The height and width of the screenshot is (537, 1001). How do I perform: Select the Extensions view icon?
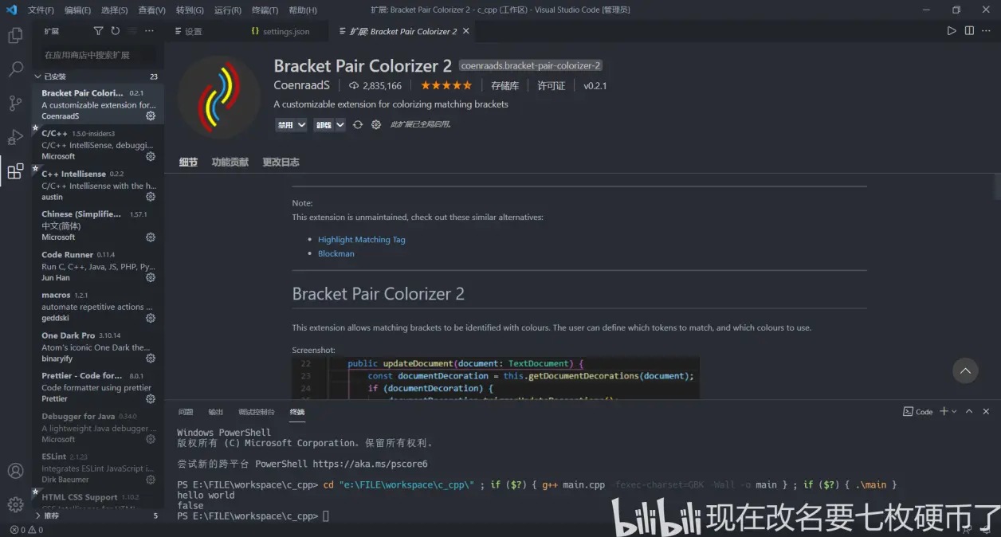15,171
